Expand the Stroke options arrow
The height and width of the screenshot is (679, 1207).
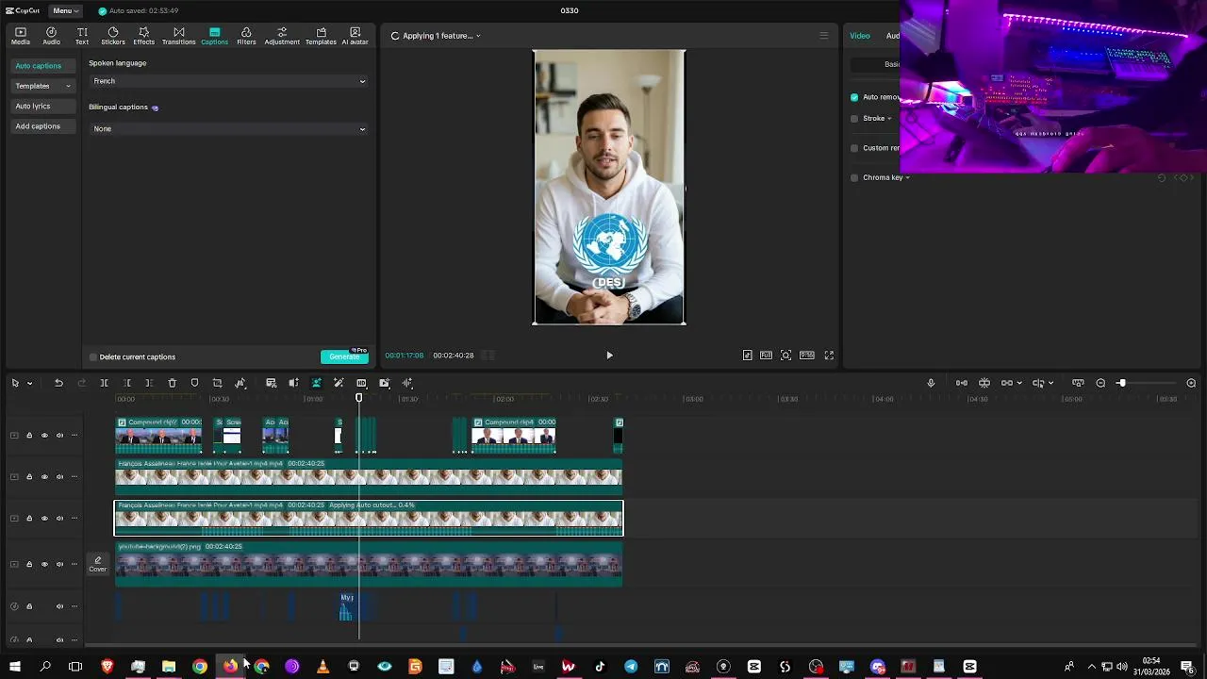889,119
